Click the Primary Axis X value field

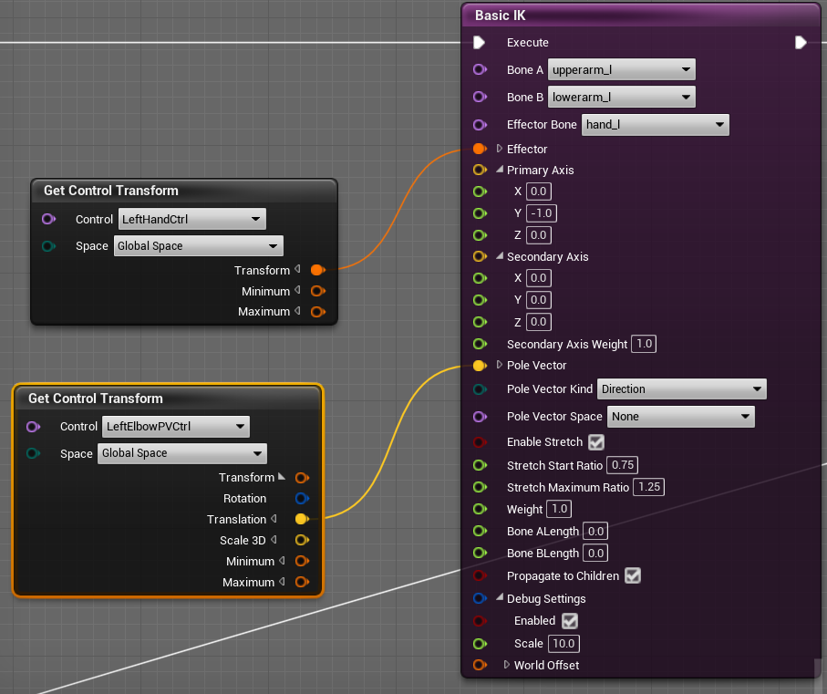tap(539, 192)
